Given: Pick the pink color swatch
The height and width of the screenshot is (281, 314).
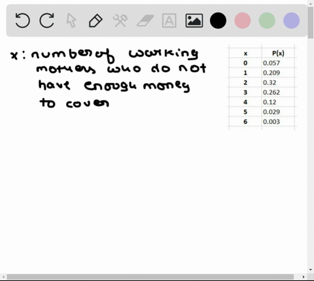Looking at the screenshot, I should (243, 20).
